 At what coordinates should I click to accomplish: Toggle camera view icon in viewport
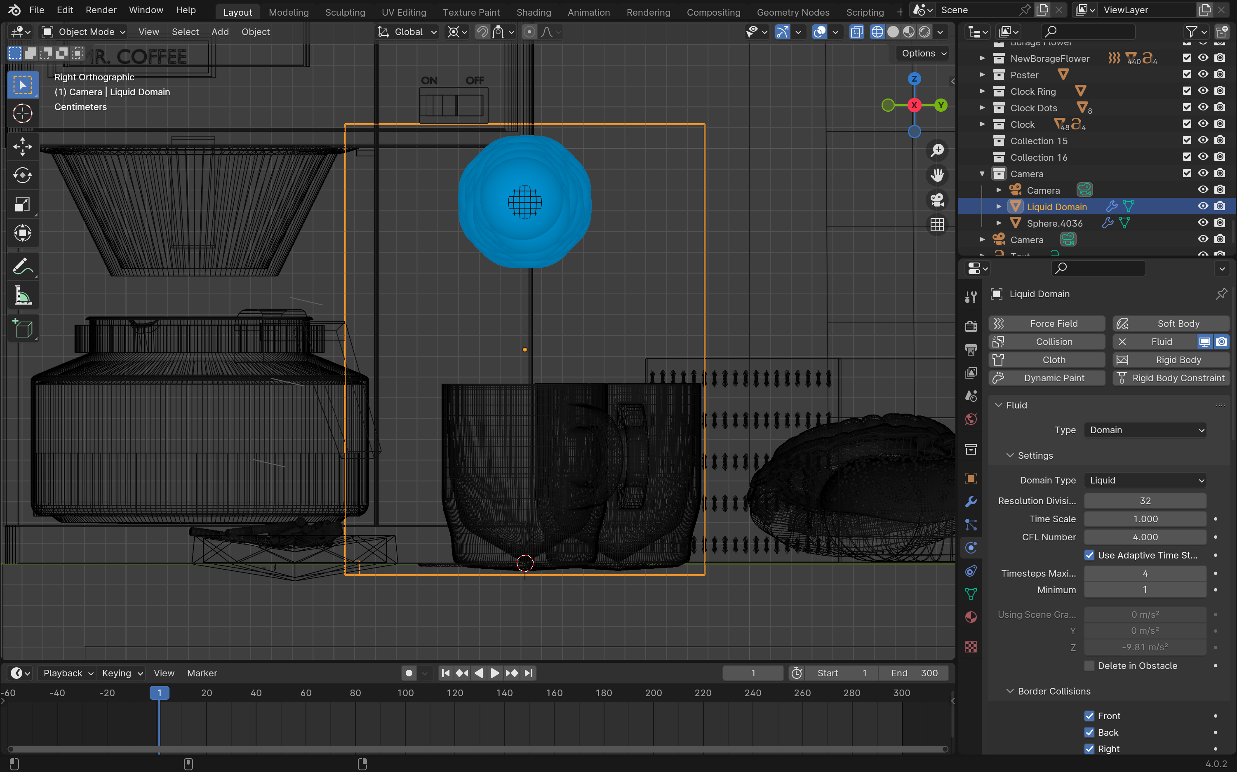click(937, 199)
